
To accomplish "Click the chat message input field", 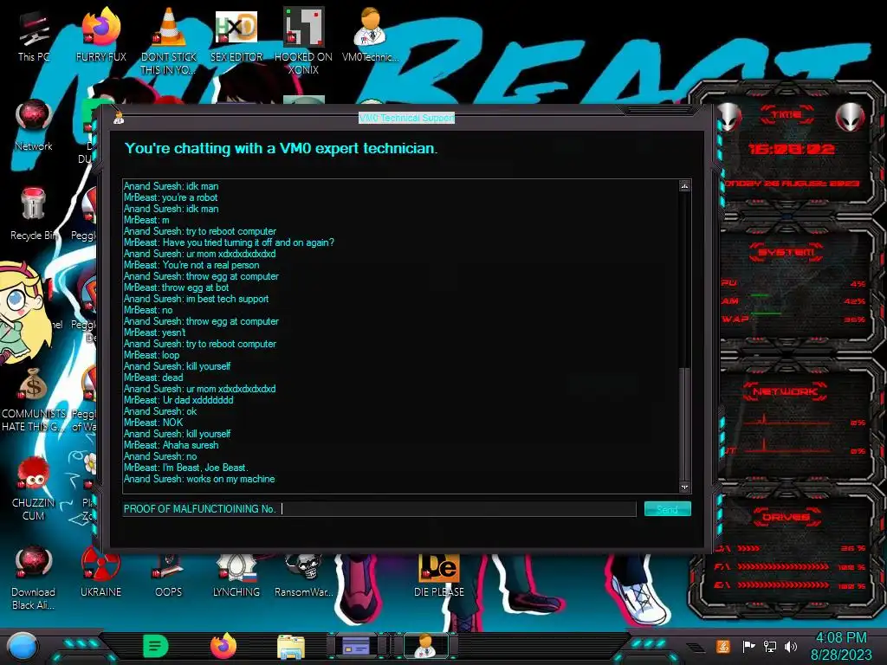I will [379, 509].
